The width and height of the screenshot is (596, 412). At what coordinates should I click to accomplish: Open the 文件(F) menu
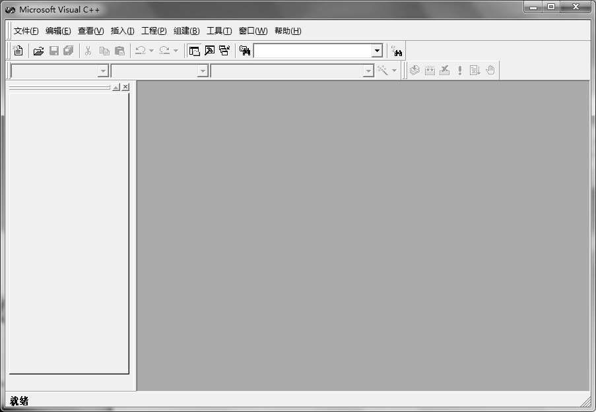point(26,31)
